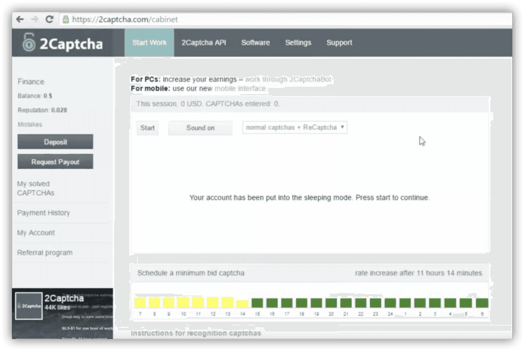Reload the page with the refresh icon

click(x=50, y=19)
